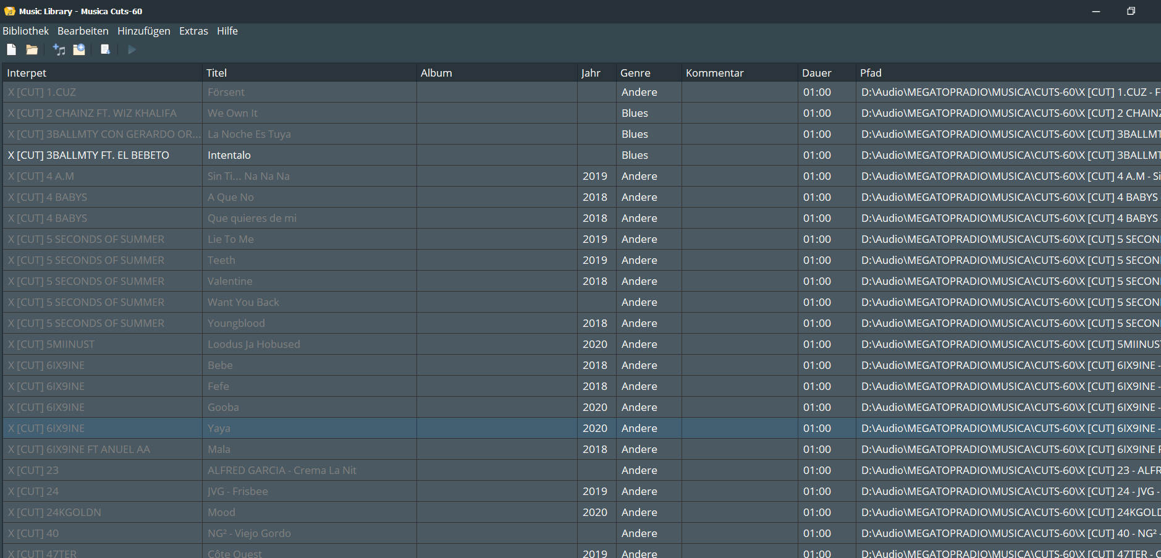Click artist X [CUT] 40
The image size is (1161, 558).
coord(33,533)
